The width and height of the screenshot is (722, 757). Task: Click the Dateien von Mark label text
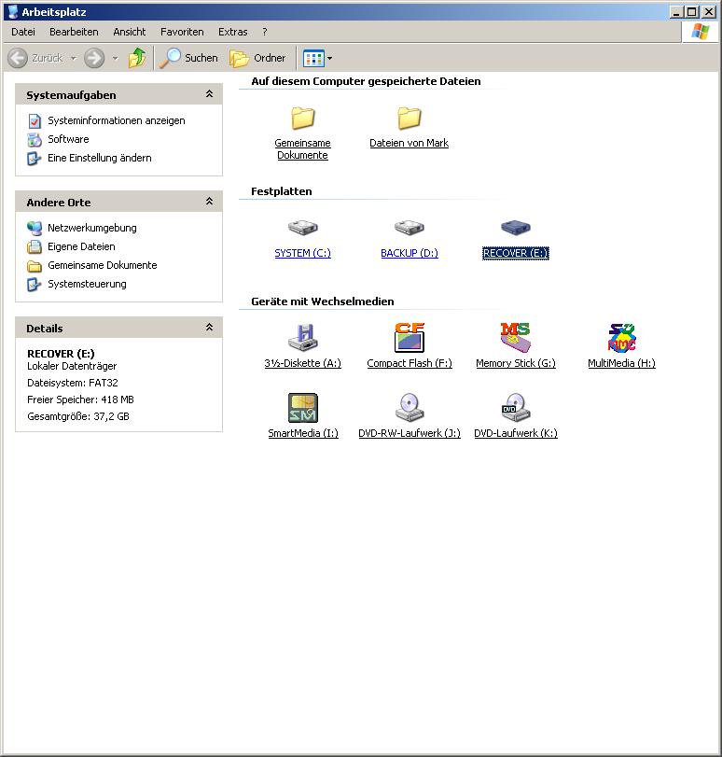point(410,144)
